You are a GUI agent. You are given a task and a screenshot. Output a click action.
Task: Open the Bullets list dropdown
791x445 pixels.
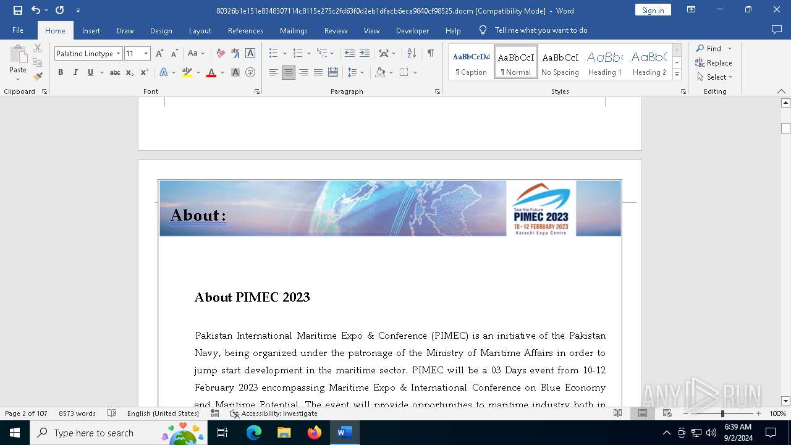tap(284, 54)
